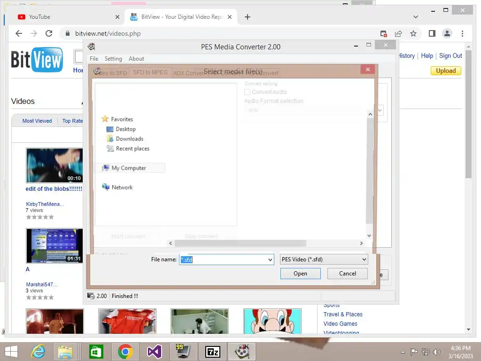This screenshot has height=361, width=481.
Task: Click the site lock icon in address bar
Action: point(68,33)
